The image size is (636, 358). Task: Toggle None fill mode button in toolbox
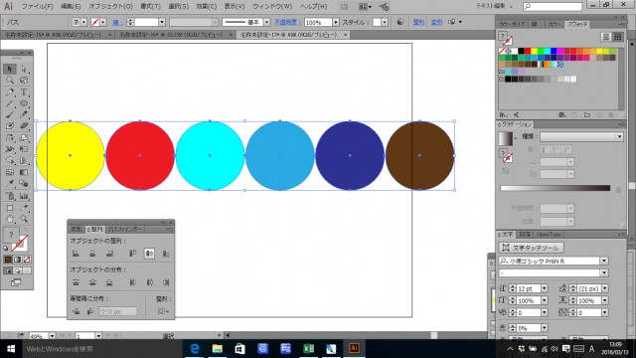[27, 260]
